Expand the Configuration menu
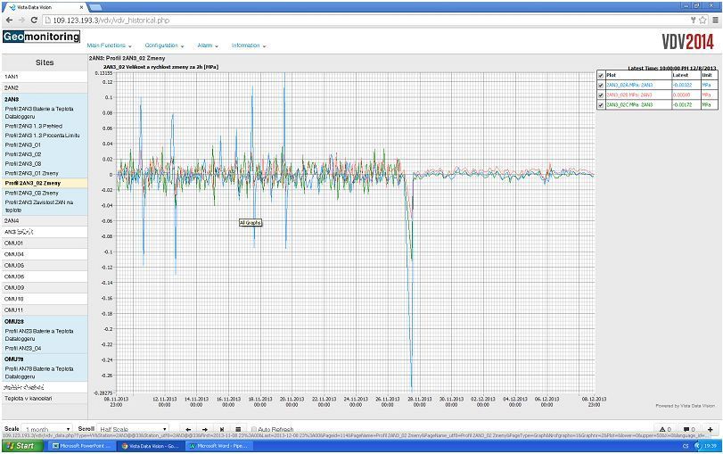723x454 pixels. [x=165, y=45]
